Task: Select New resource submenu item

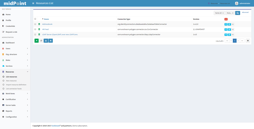Action: pos(15,81)
